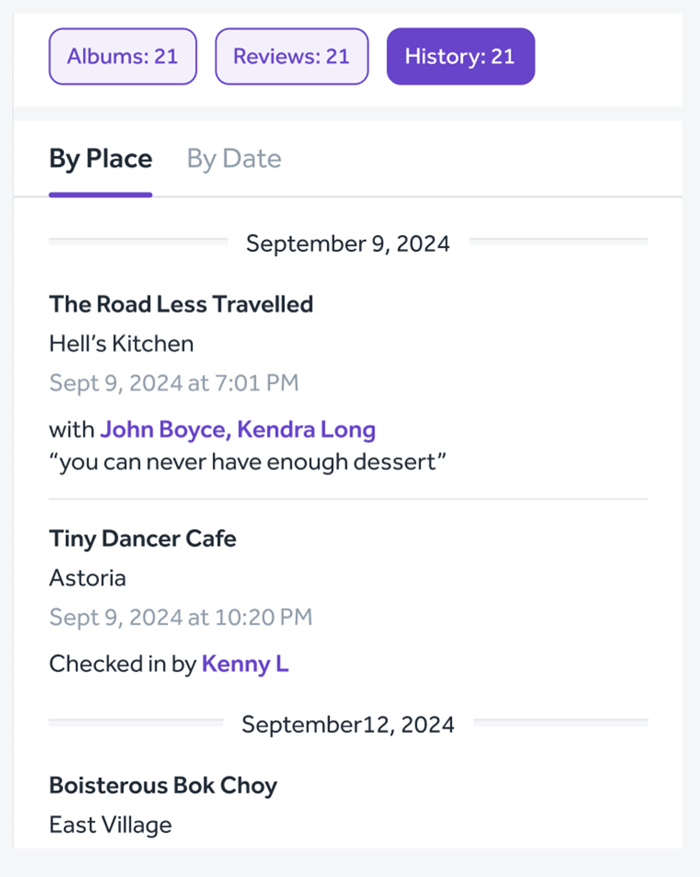Click the Hell's Kitchen location text
Image resolution: width=700 pixels, height=877 pixels.
[121, 344]
